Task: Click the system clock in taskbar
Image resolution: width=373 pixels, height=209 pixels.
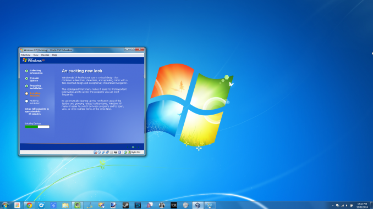Action: point(362,206)
